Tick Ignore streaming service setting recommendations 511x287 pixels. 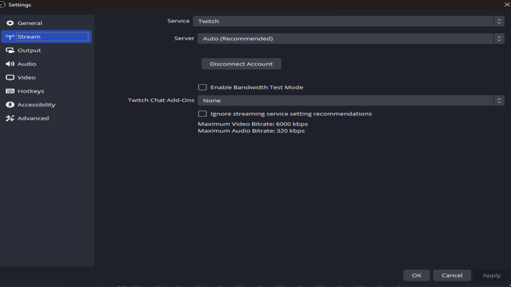click(202, 114)
